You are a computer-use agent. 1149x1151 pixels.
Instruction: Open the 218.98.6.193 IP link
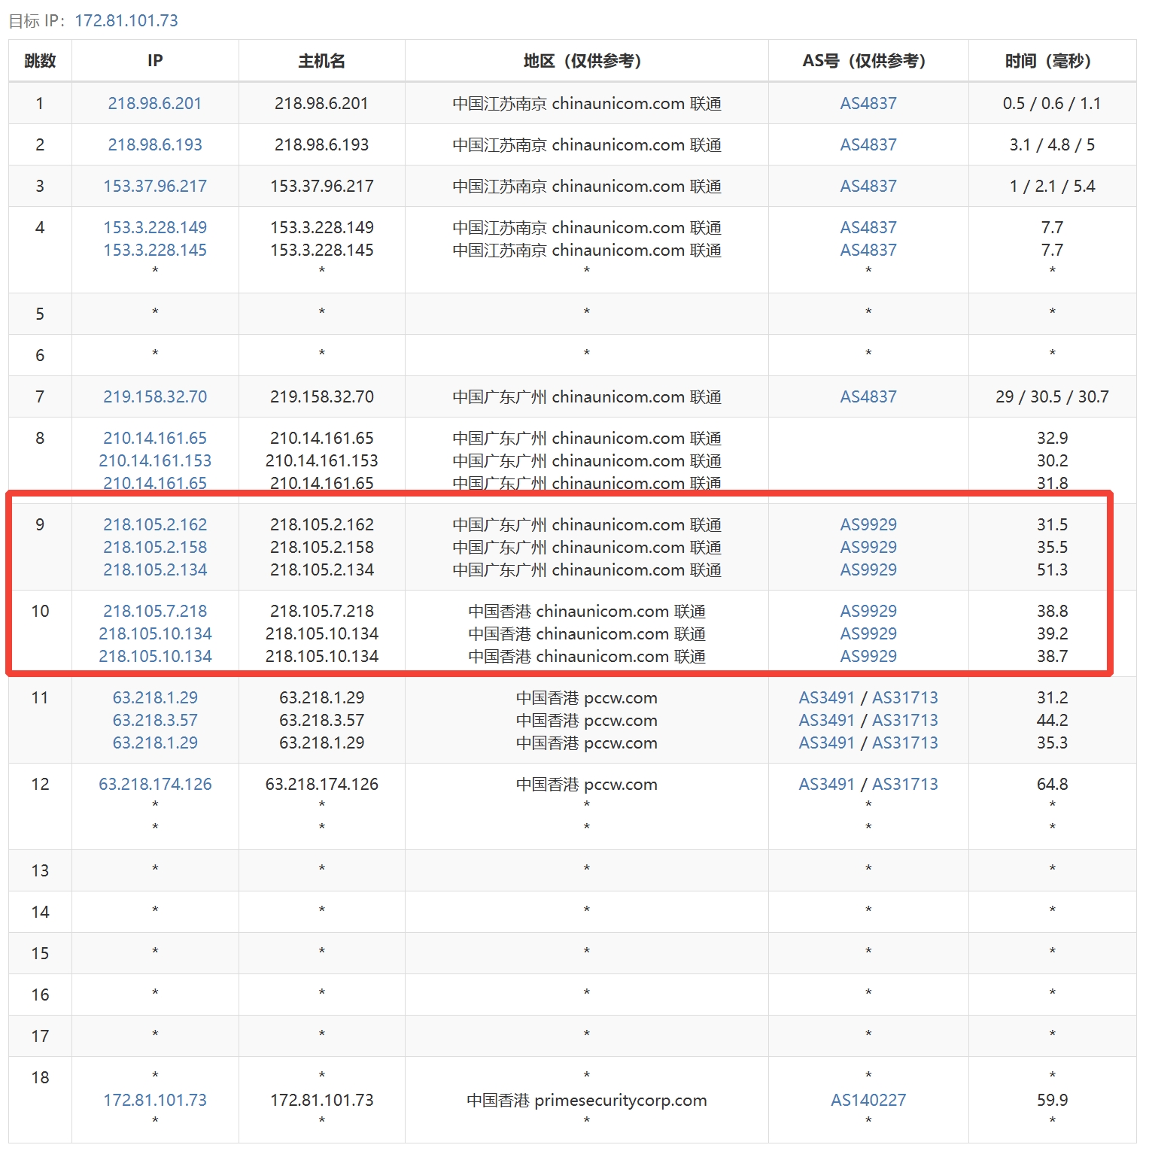(155, 144)
